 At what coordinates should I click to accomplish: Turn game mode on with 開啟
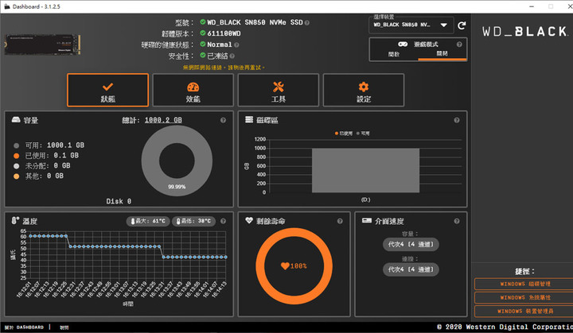394,54
